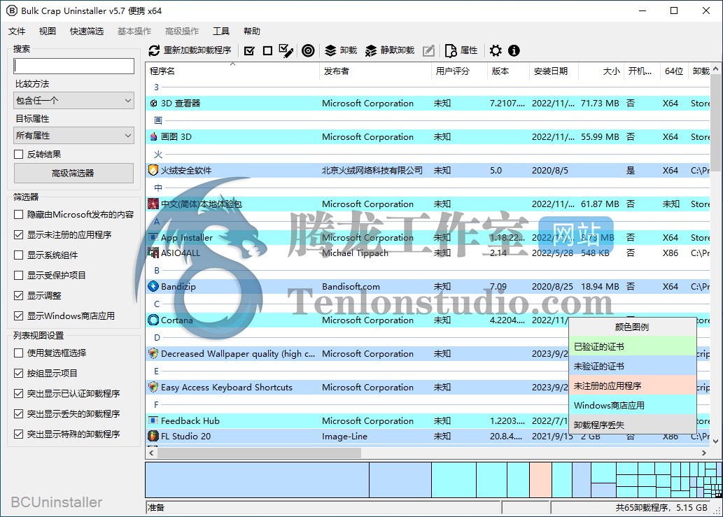This screenshot has width=723, height=517.
Task: Click the target window icon
Action: tap(308, 50)
